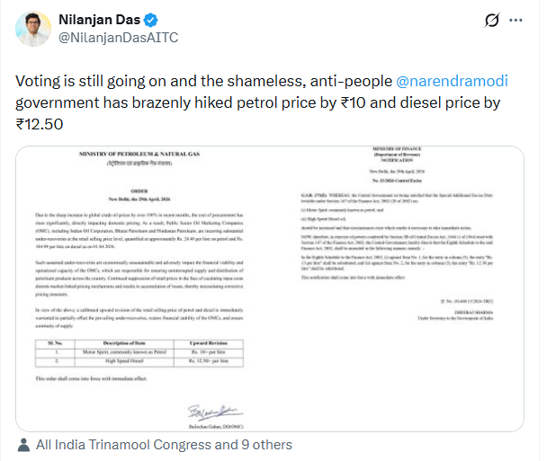Open the Grok explain-post icon

tap(492, 21)
